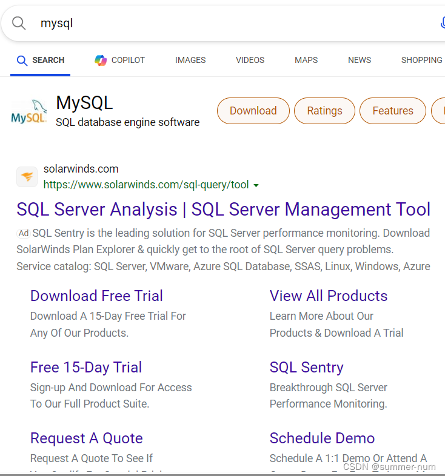Select the Search tab
Image resolution: width=445 pixels, height=476 pixels.
pyautogui.click(x=41, y=61)
